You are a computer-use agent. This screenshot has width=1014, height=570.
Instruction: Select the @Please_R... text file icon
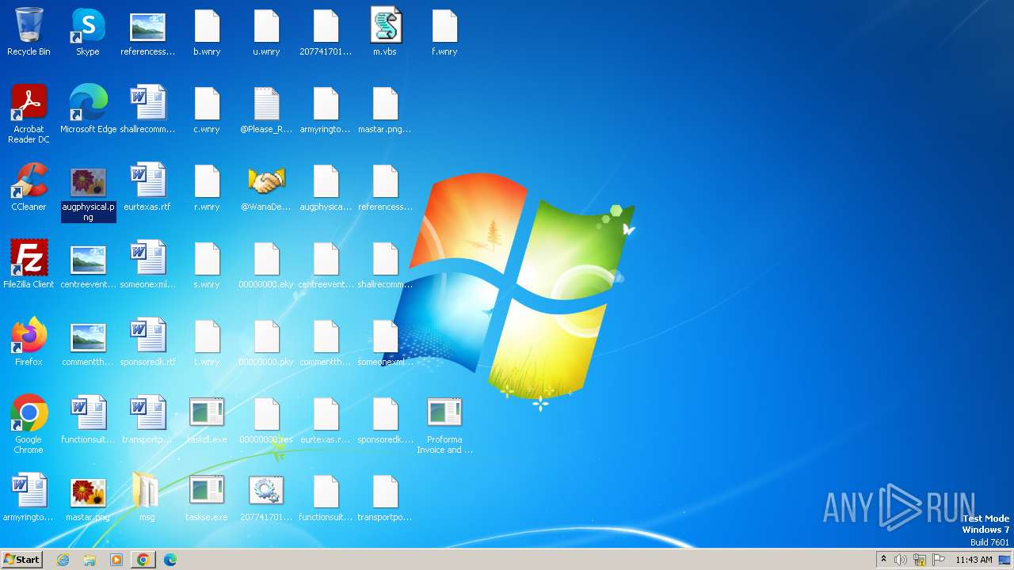tap(266, 110)
